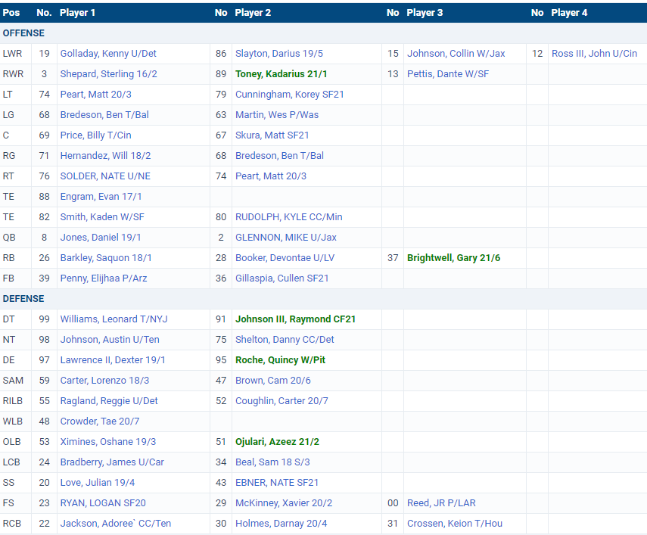This screenshot has width=647, height=535.
Task: Select RUDOLPH, KYLE CC/Min link
Action: [289, 217]
